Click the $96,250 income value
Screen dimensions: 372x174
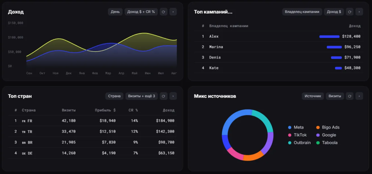coord(352,47)
